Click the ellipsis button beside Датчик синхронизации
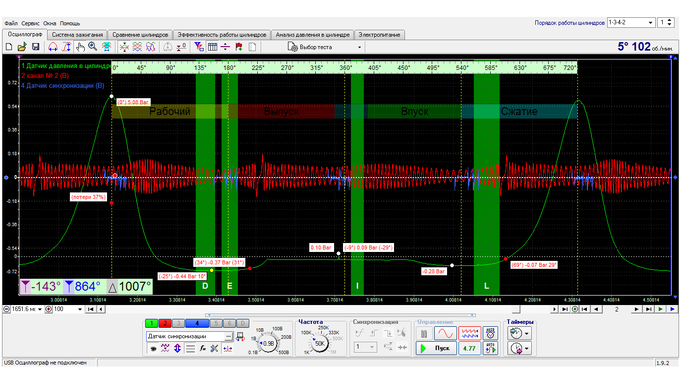Screen dimensions: 685x369 (x=228, y=336)
